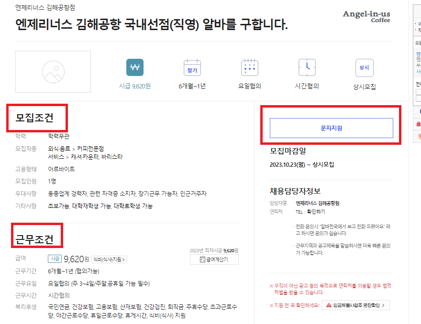The image size is (421, 324).
Task: Click the 시간협의 summary label
Action: [x=307, y=86]
